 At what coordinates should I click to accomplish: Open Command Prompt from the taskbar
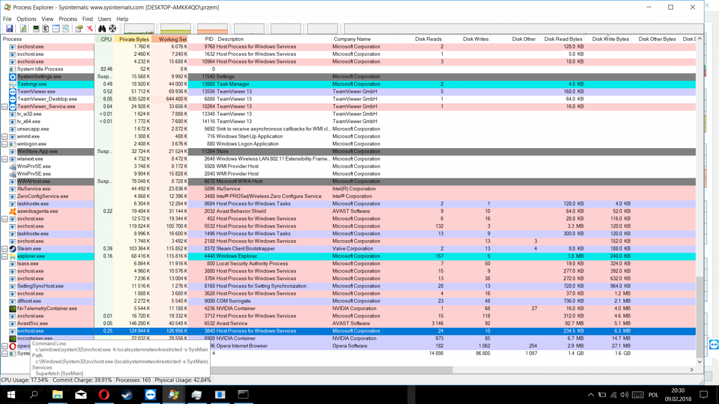coord(243,395)
